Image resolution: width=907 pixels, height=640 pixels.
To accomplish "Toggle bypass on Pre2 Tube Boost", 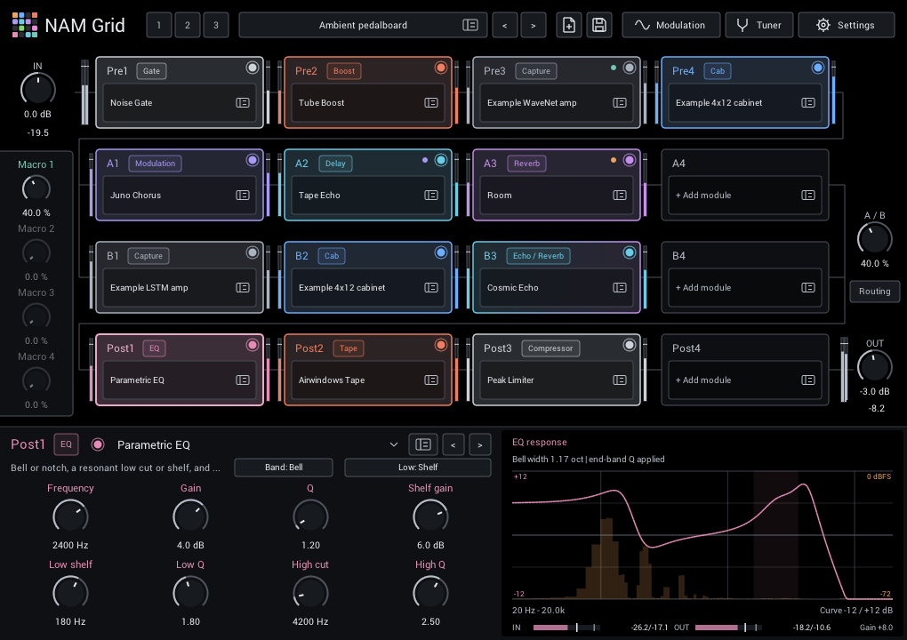I will click(x=441, y=68).
